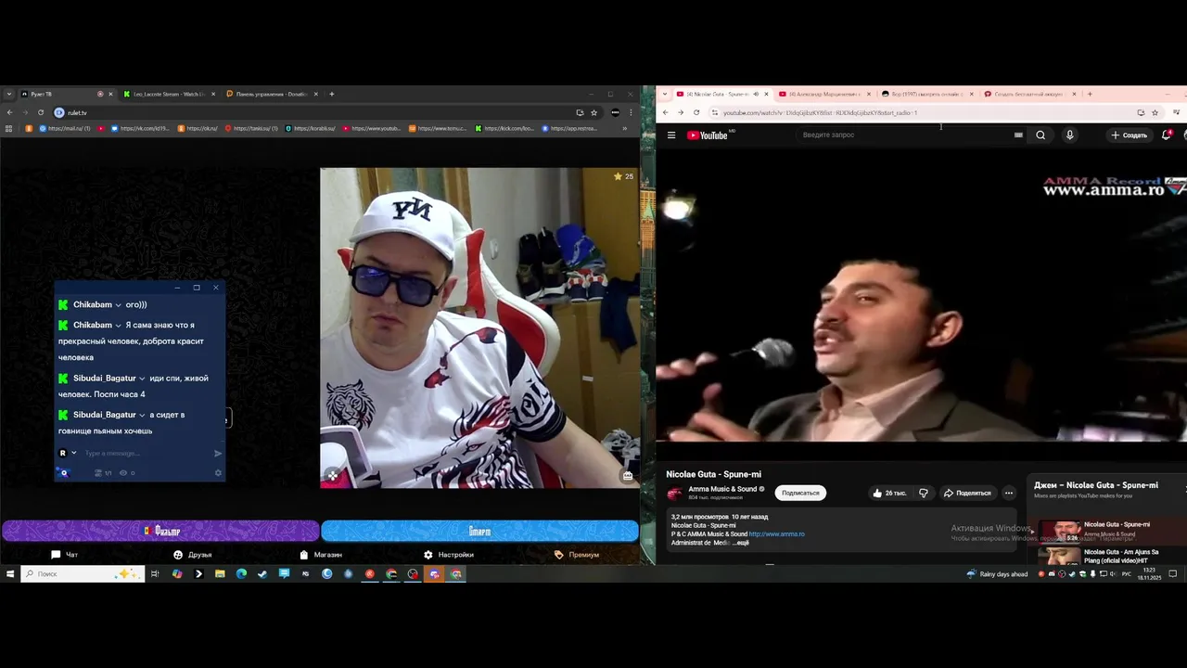The width and height of the screenshot is (1187, 668).
Task: Open the three-dot more actions under video
Action: (1008, 493)
